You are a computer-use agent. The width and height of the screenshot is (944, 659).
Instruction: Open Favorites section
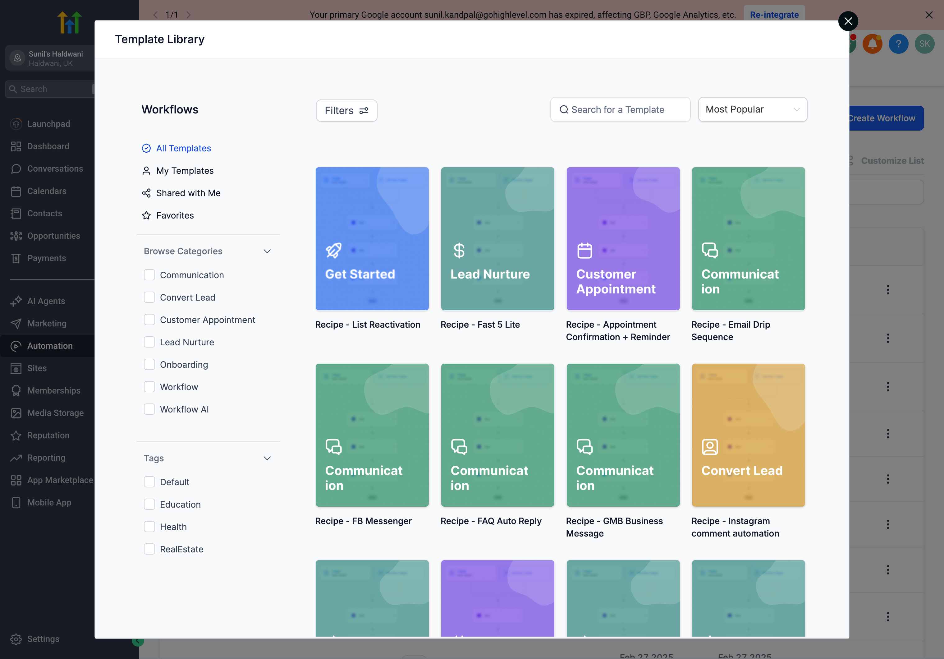click(168, 215)
